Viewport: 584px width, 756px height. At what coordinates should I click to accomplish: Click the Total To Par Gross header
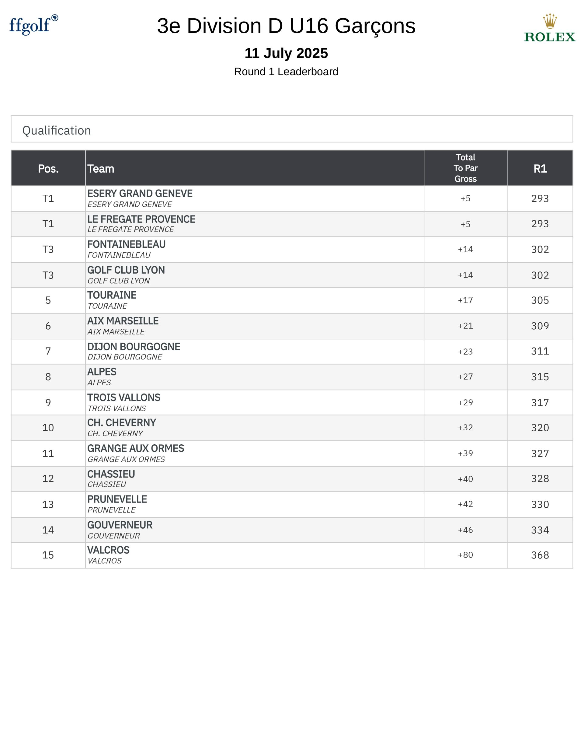(x=465, y=168)
